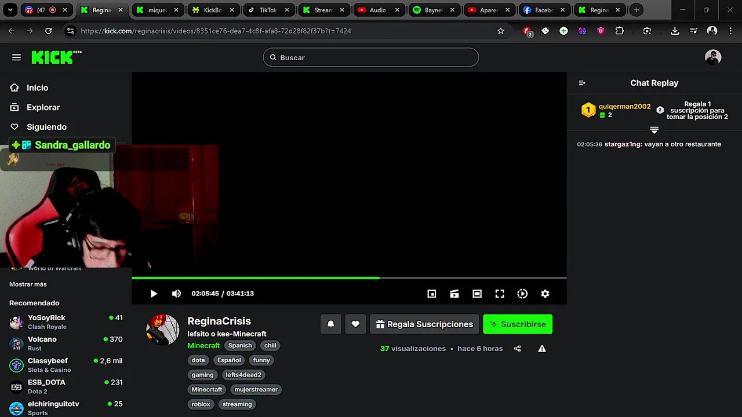742x417 pixels.
Task: Open browser extensions puzzle icon
Action: click(x=619, y=31)
